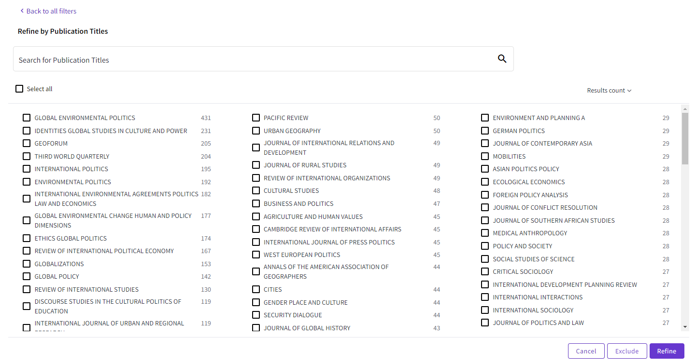Enable the Select all checkbox
The height and width of the screenshot is (364, 696).
pos(19,89)
